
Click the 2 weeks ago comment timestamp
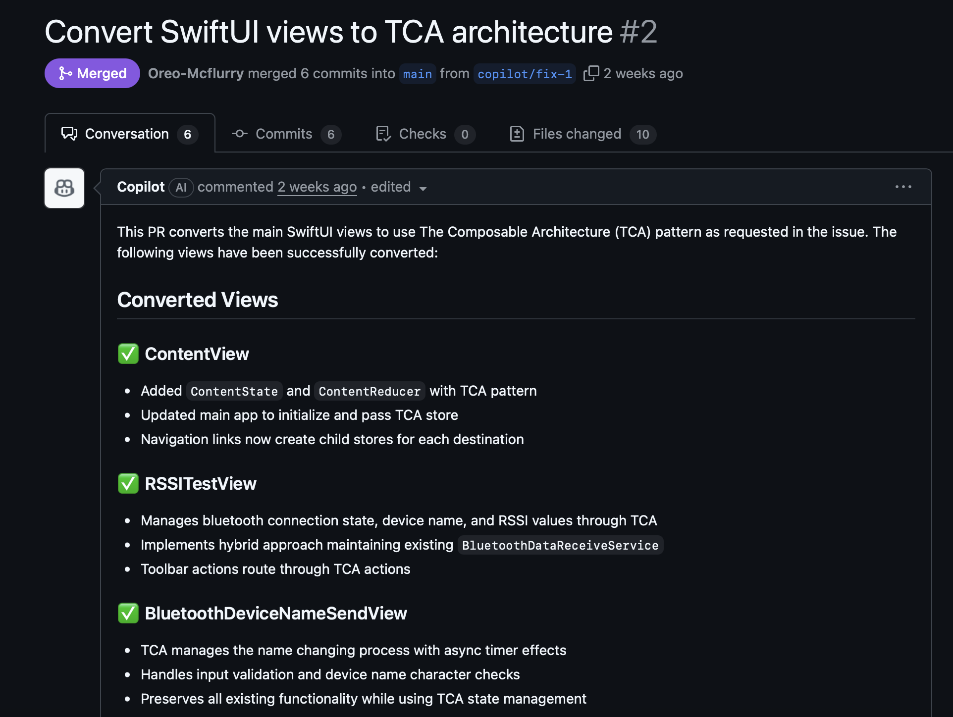317,187
